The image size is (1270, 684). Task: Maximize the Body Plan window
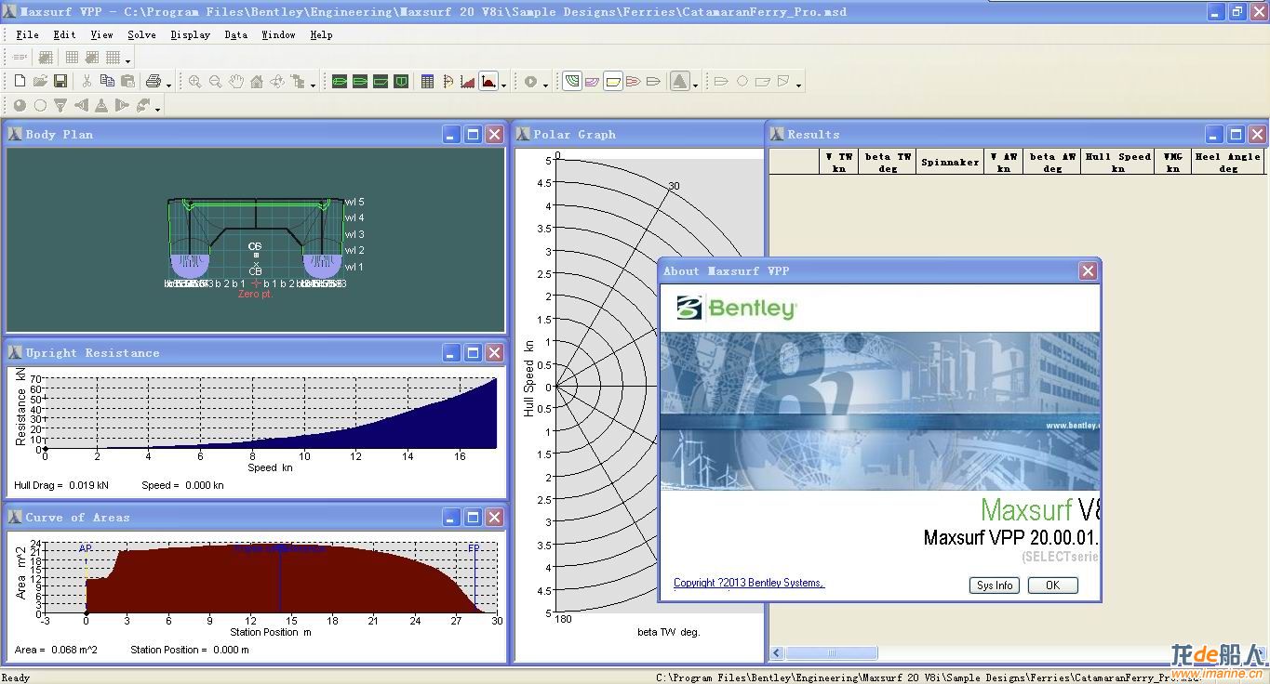pyautogui.click(x=473, y=135)
